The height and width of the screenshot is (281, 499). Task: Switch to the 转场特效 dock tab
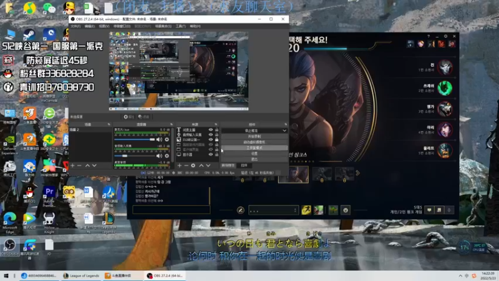pos(228,165)
